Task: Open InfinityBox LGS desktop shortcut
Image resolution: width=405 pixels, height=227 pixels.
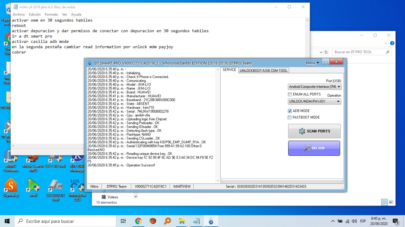Action: pyautogui.click(x=77, y=190)
